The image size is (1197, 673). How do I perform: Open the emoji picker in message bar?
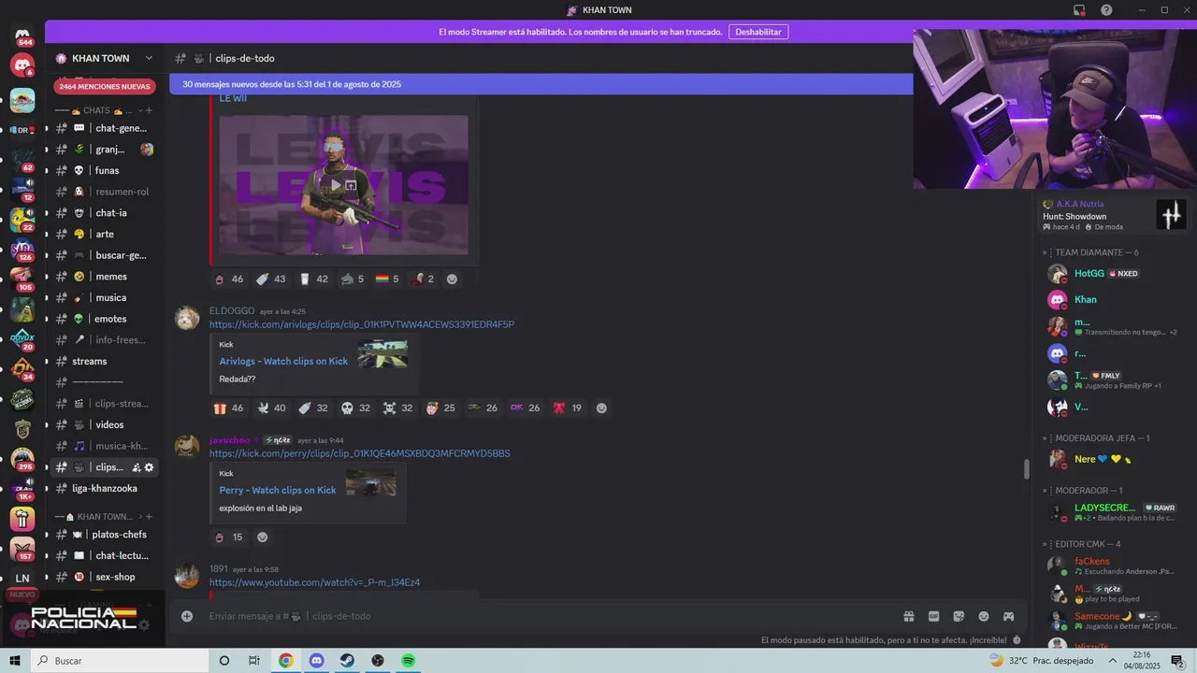(x=984, y=616)
